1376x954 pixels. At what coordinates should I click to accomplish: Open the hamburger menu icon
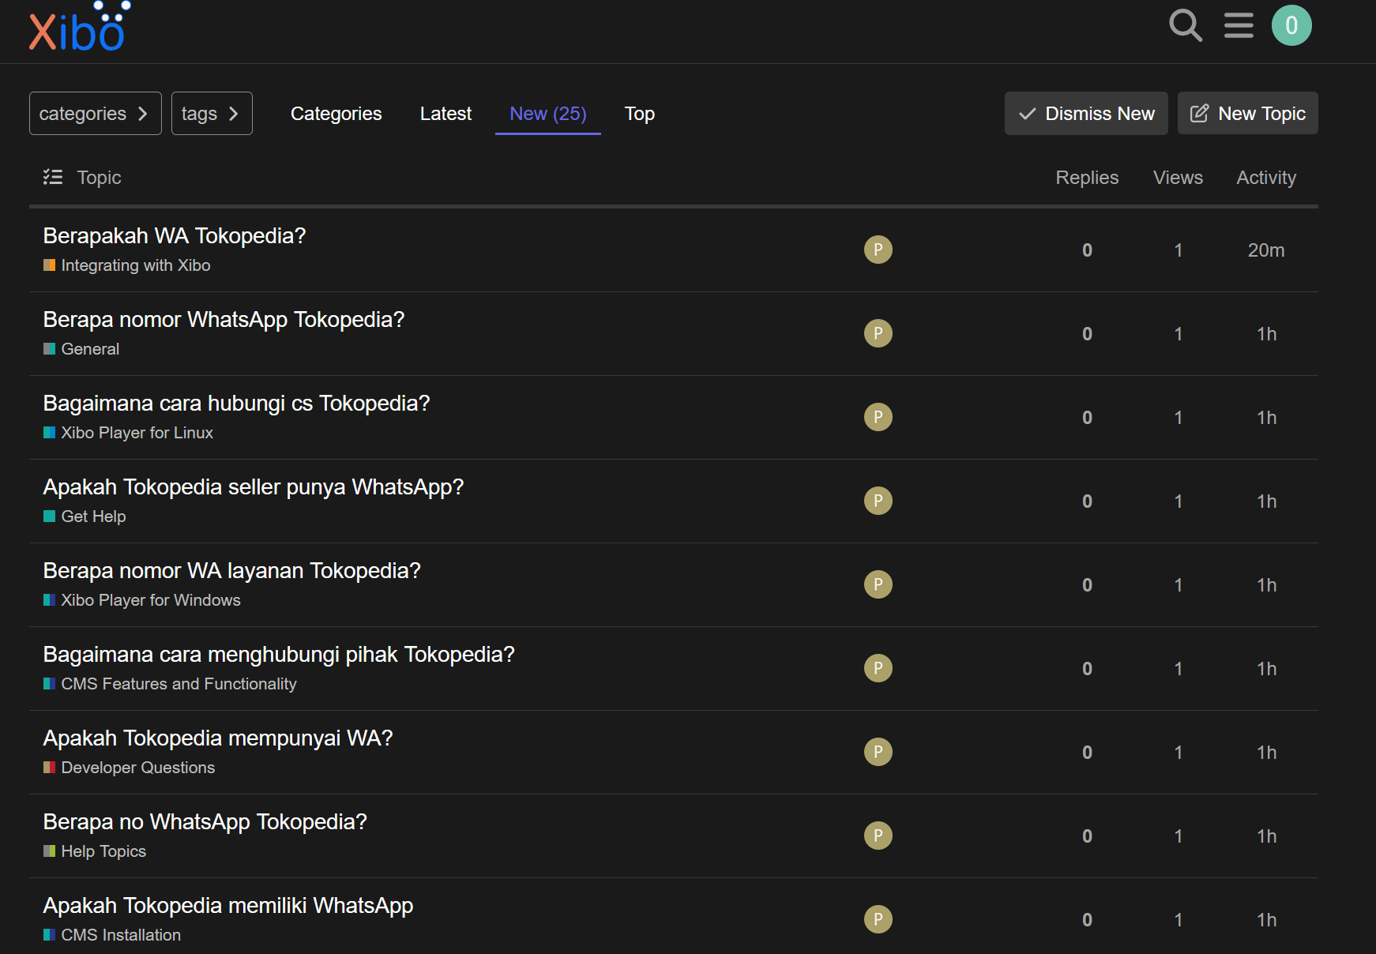(x=1239, y=26)
